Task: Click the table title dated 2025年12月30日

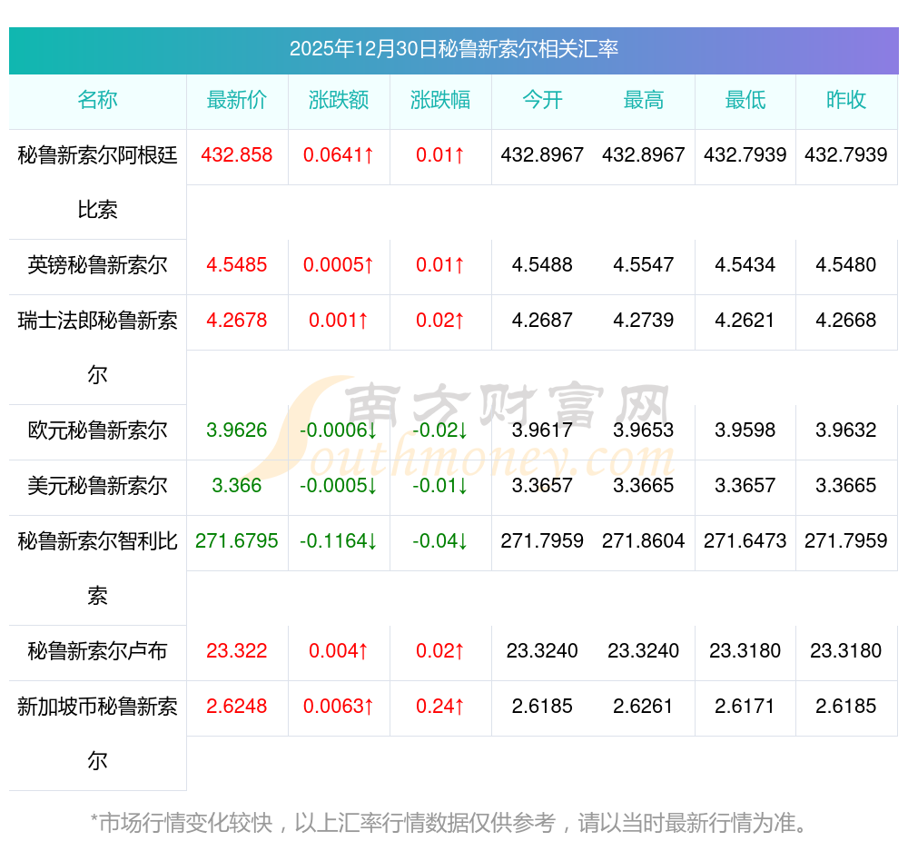Action: [453, 49]
